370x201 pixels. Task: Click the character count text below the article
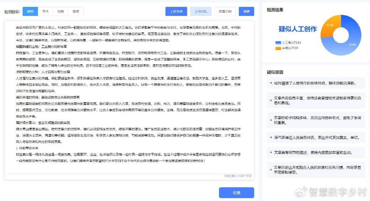point(238,176)
